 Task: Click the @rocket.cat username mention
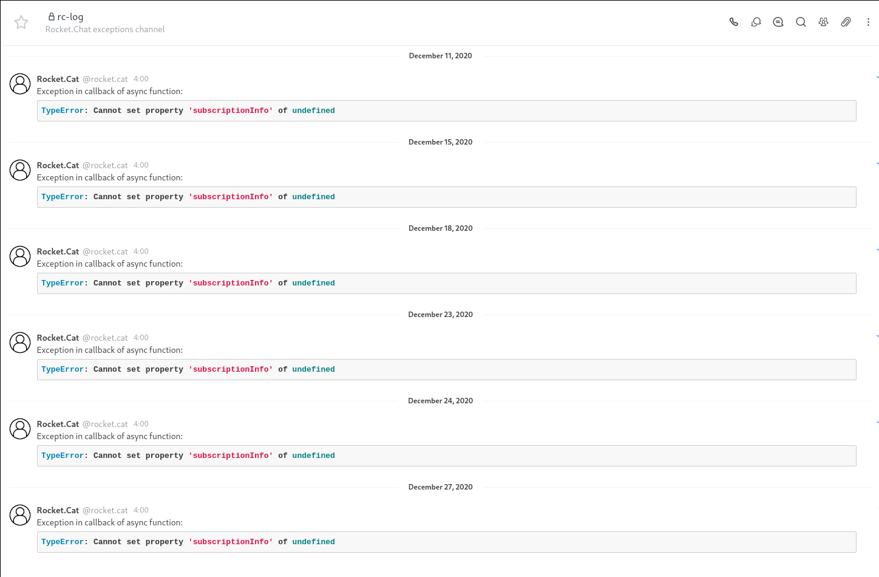point(105,79)
